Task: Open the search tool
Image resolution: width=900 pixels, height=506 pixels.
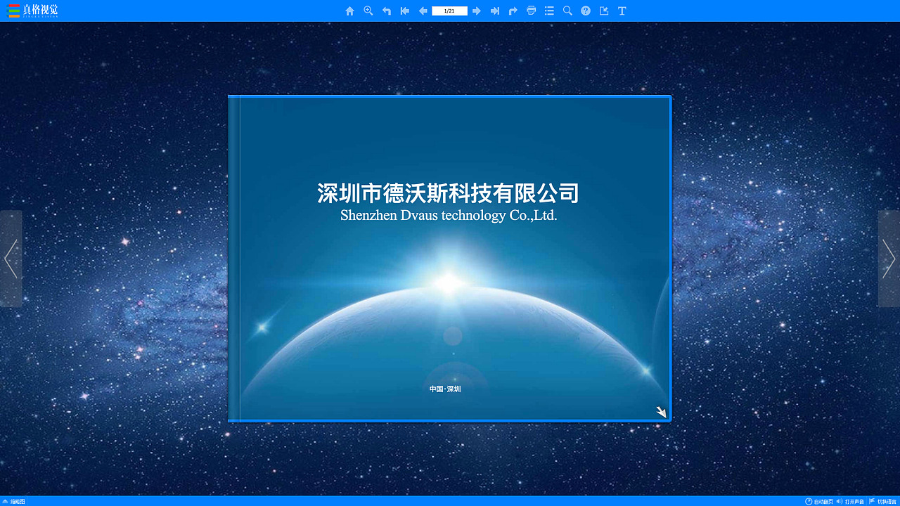Action: click(x=567, y=11)
